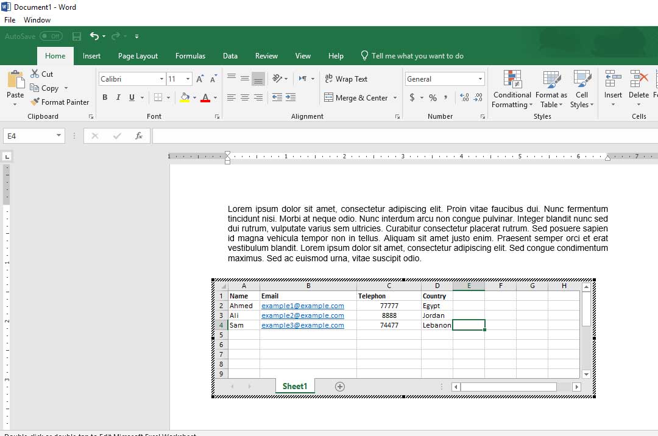Open example2@example.com link
This screenshot has height=436, width=658.
click(x=303, y=315)
